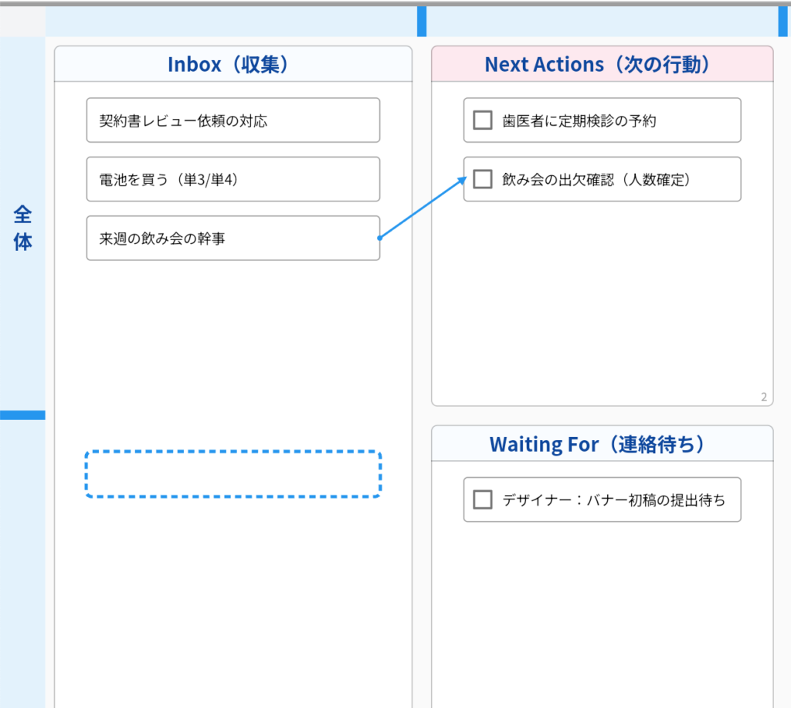This screenshot has height=708, width=791.
Task: Select the デザイナー：バナー初稿の提出待ち task text
Action: click(x=613, y=500)
